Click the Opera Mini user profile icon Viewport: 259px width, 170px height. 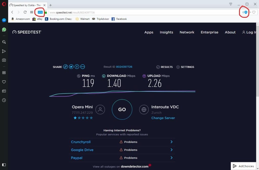point(100,109)
